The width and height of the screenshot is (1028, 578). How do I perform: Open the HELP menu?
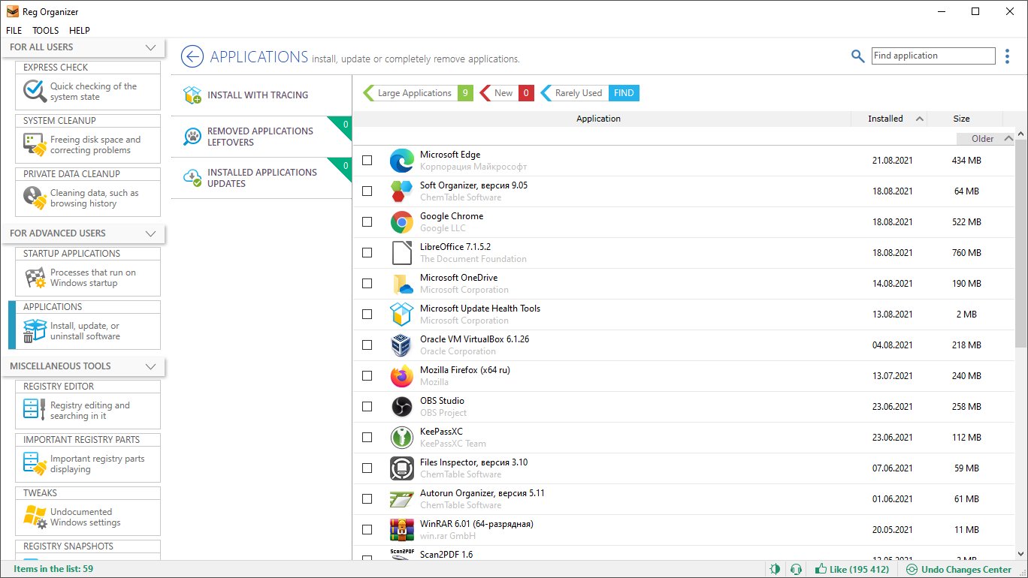tap(79, 30)
